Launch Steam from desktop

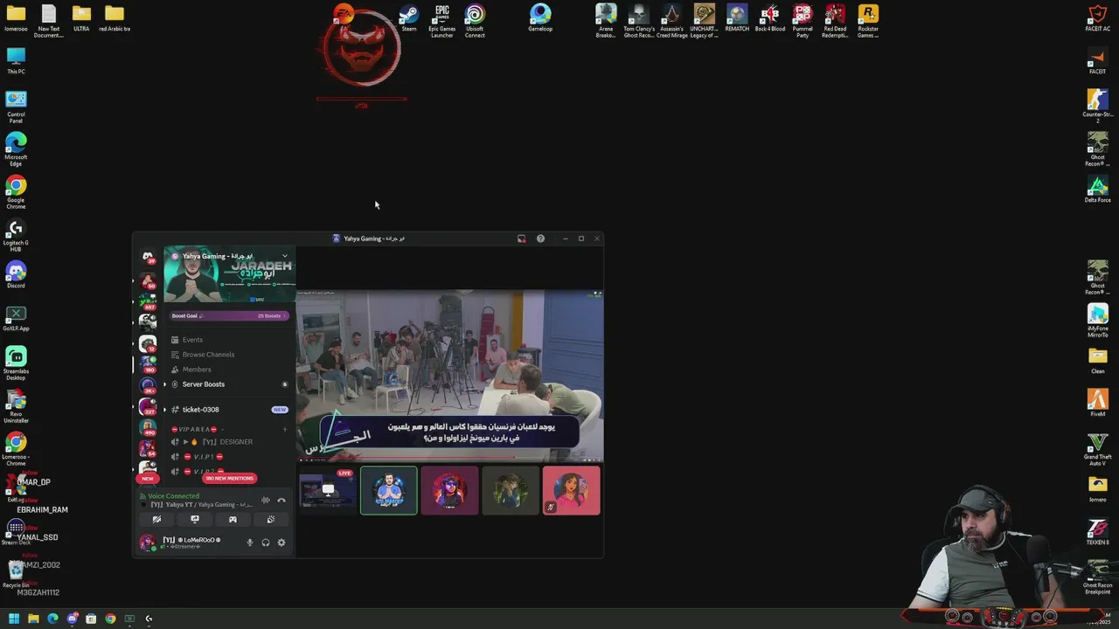408,18
